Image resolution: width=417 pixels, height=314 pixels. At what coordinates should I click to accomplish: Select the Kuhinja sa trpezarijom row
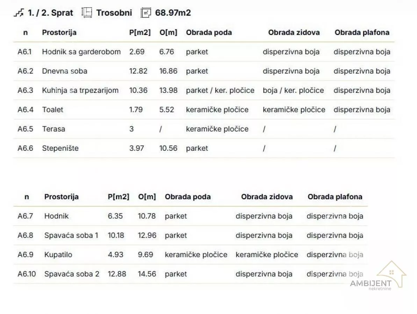pos(204,90)
